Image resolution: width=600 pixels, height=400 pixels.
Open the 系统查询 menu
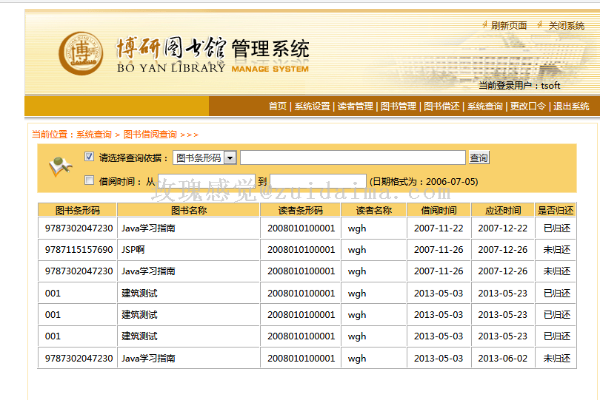[485, 106]
